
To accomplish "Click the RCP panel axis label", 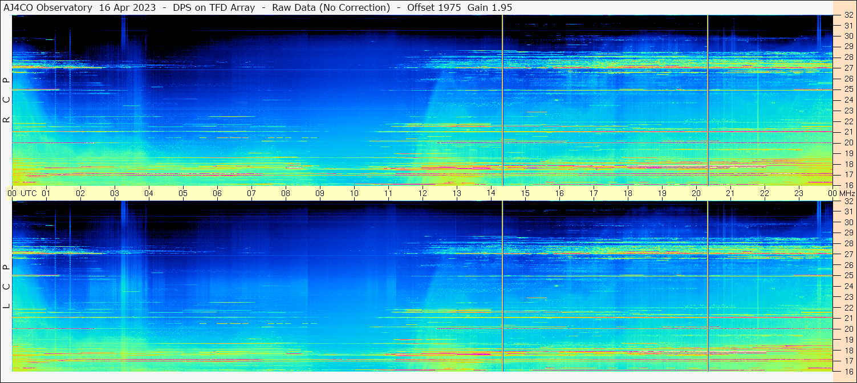I will (x=6, y=100).
